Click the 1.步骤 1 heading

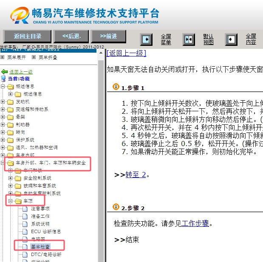[x=133, y=88]
